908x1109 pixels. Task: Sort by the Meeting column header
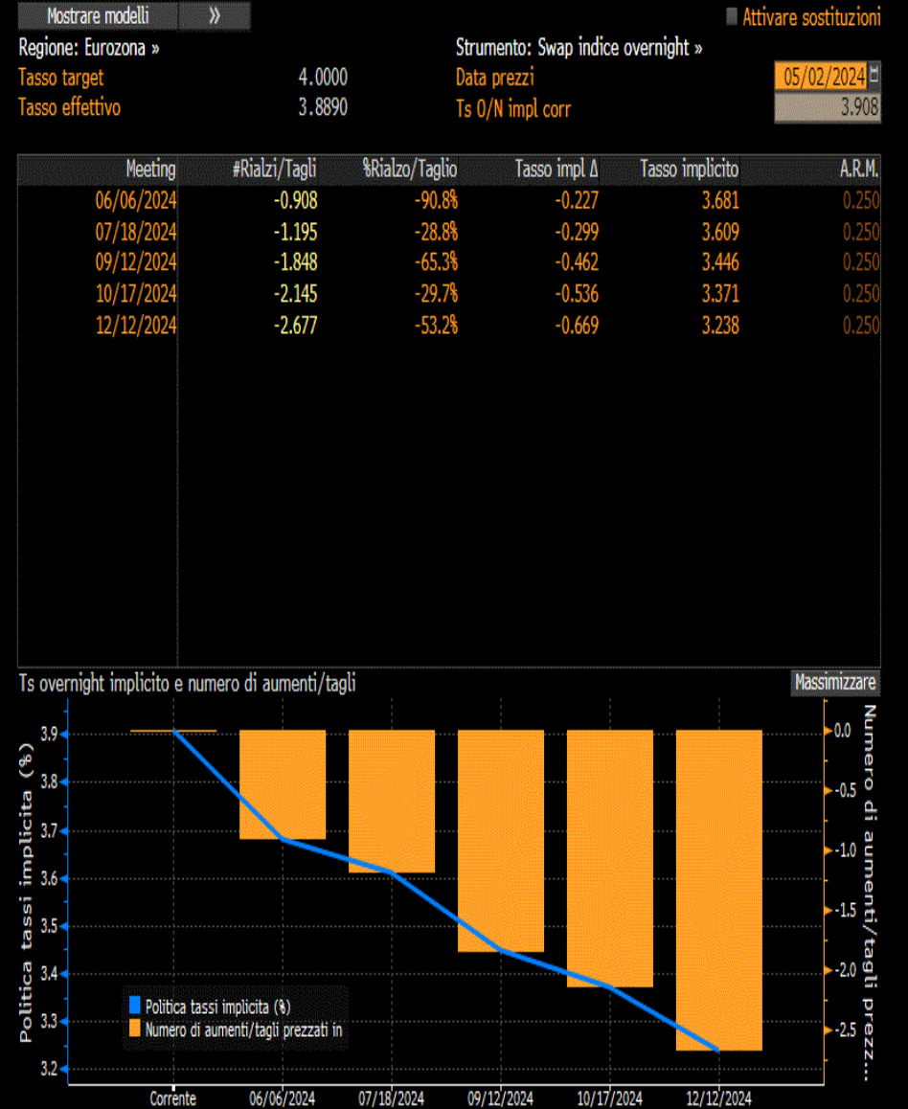coord(150,170)
